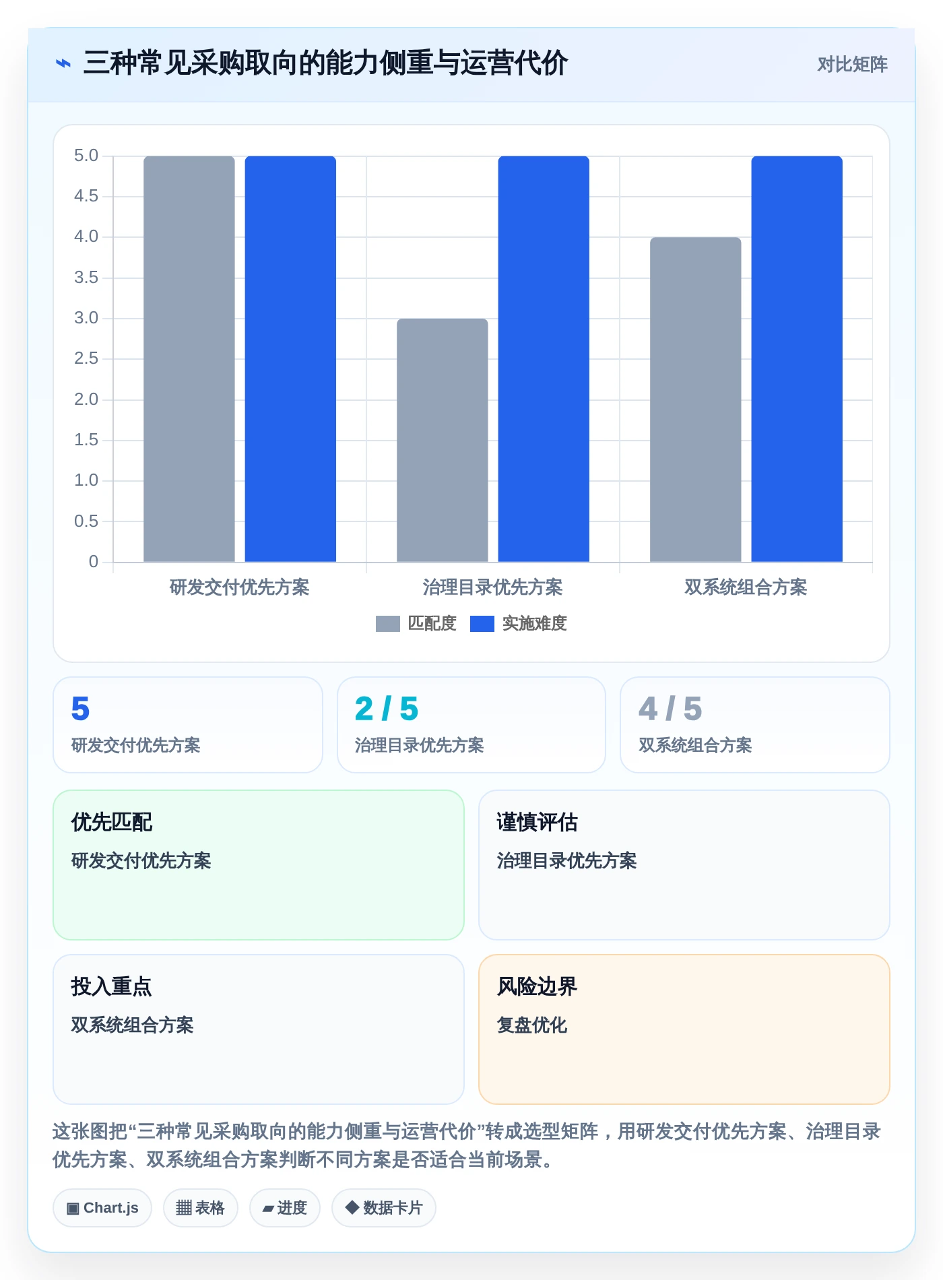Click the Chart.js tag chip
Viewport: 943px width, 1280px height.
(x=102, y=1208)
